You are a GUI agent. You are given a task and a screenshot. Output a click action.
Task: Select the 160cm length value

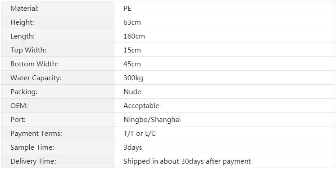134,36
